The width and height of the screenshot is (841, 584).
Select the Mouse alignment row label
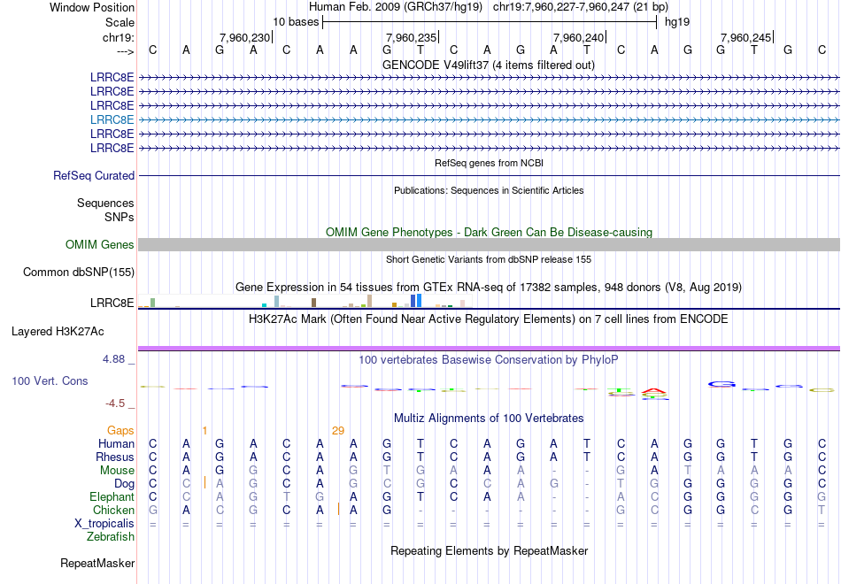tap(117, 471)
